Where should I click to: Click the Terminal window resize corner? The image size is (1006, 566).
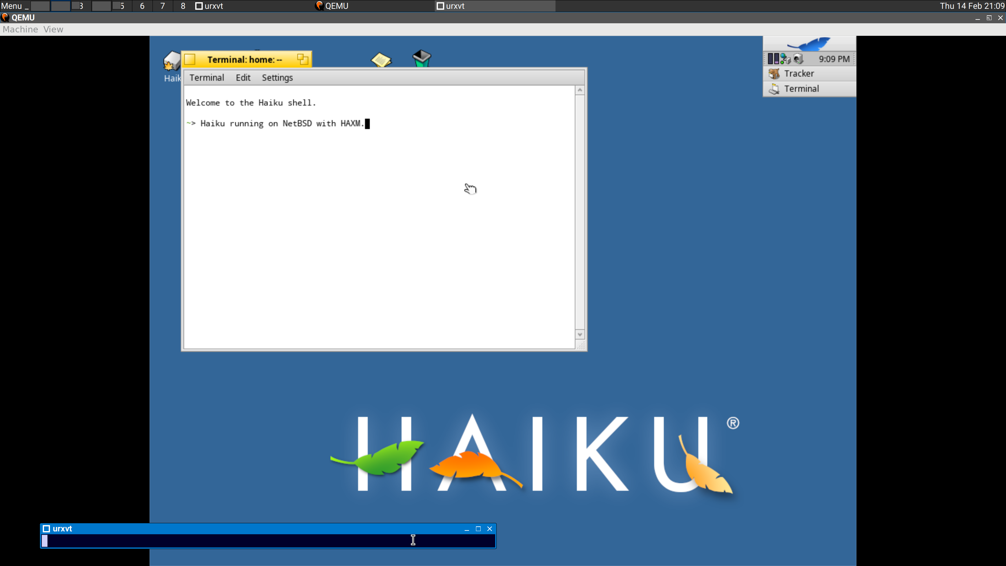click(x=581, y=345)
